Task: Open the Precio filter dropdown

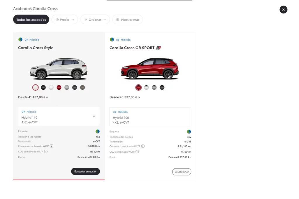Action: coord(65,20)
